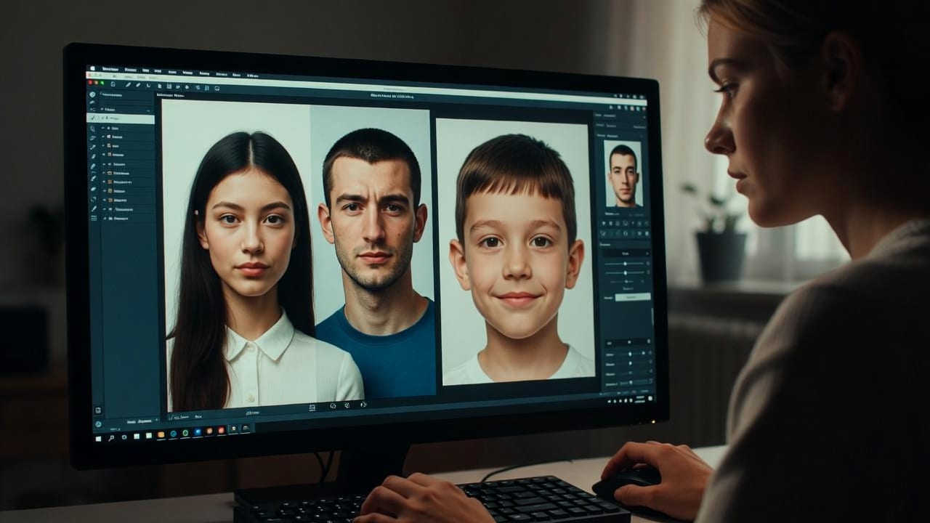Open the taskbar search magnifier
This screenshot has height=523, width=930.
coord(111,437)
